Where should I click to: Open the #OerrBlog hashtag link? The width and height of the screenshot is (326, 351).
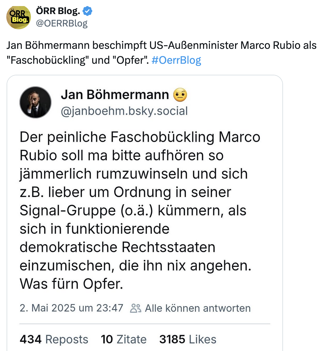tap(176, 60)
